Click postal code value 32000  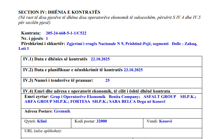pos(102,121)
